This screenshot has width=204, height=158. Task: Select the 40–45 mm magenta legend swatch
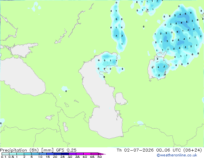[x=87, y=154]
